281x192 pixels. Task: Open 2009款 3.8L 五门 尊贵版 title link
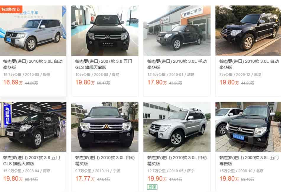tap(249, 160)
